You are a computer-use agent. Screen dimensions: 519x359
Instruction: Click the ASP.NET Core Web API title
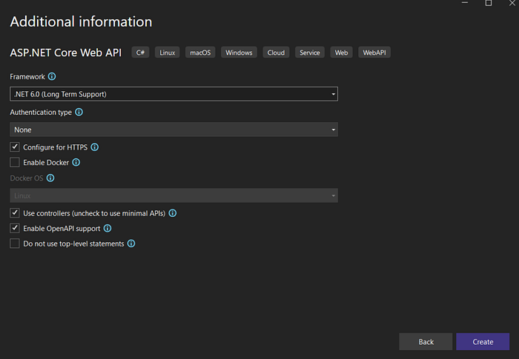pos(65,53)
